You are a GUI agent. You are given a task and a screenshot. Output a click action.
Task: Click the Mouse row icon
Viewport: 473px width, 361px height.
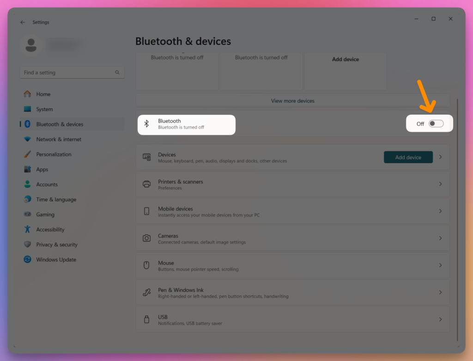click(x=146, y=265)
